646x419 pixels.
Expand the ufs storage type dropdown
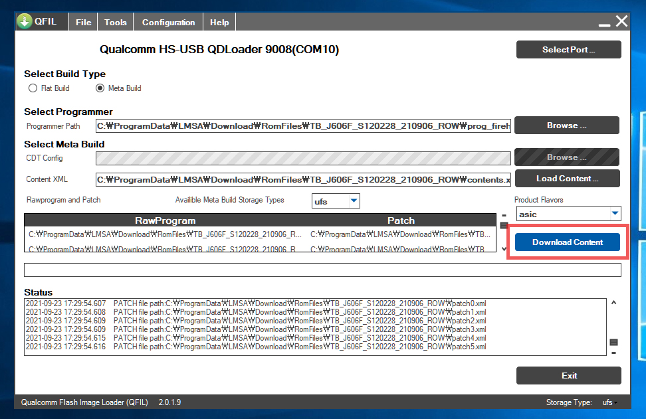click(354, 201)
